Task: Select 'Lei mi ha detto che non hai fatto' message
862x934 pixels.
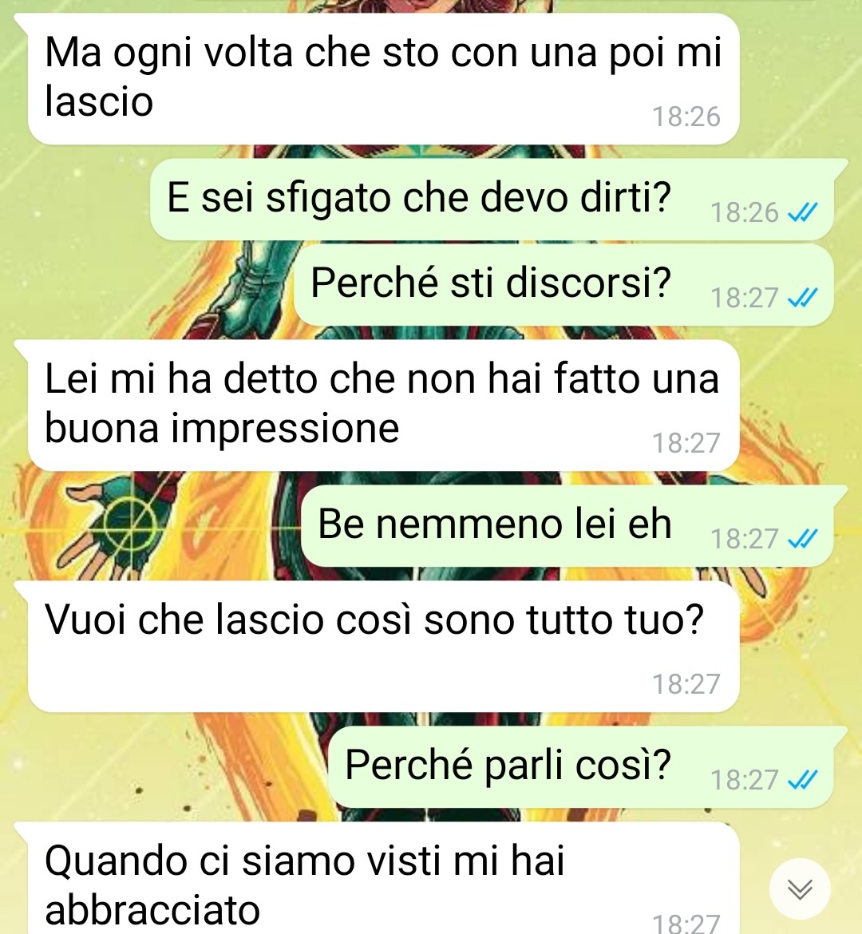Action: pos(384,405)
